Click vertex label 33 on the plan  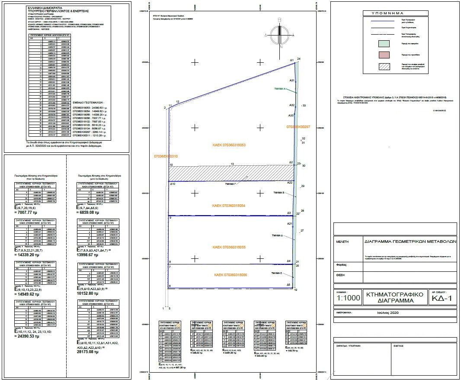304,105
